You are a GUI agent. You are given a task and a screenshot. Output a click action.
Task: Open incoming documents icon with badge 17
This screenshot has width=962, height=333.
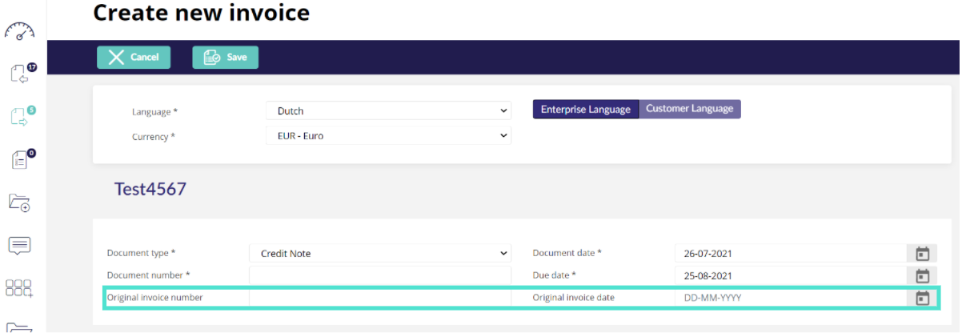click(x=22, y=73)
